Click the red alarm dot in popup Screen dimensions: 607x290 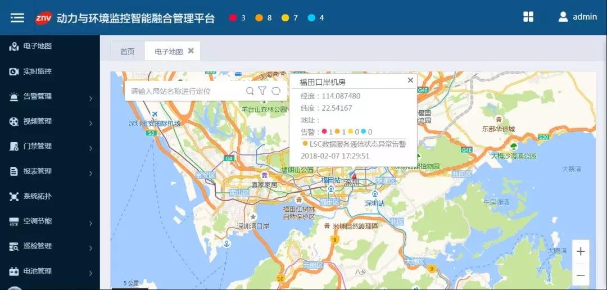point(324,132)
